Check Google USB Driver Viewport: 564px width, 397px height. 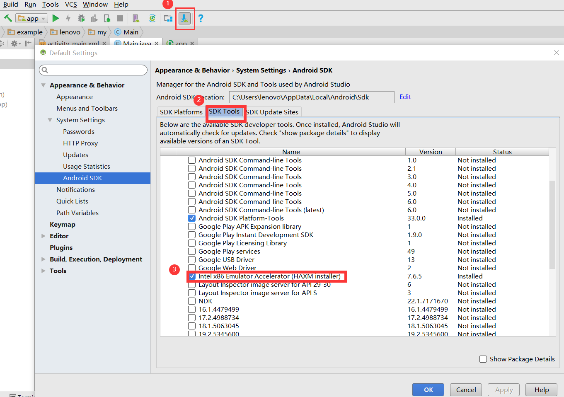pos(192,259)
